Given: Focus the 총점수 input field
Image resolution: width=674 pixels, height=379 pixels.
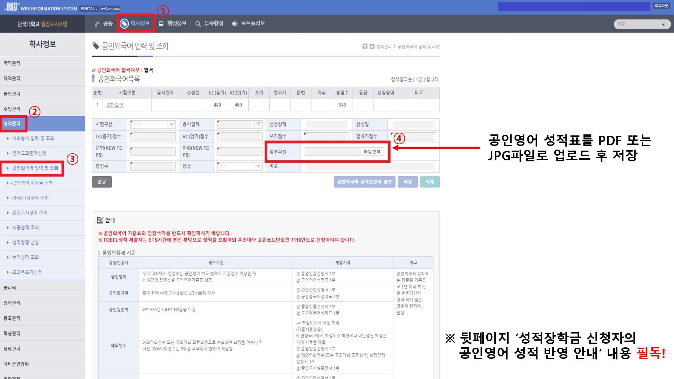Looking at the screenshot, I should [153, 166].
